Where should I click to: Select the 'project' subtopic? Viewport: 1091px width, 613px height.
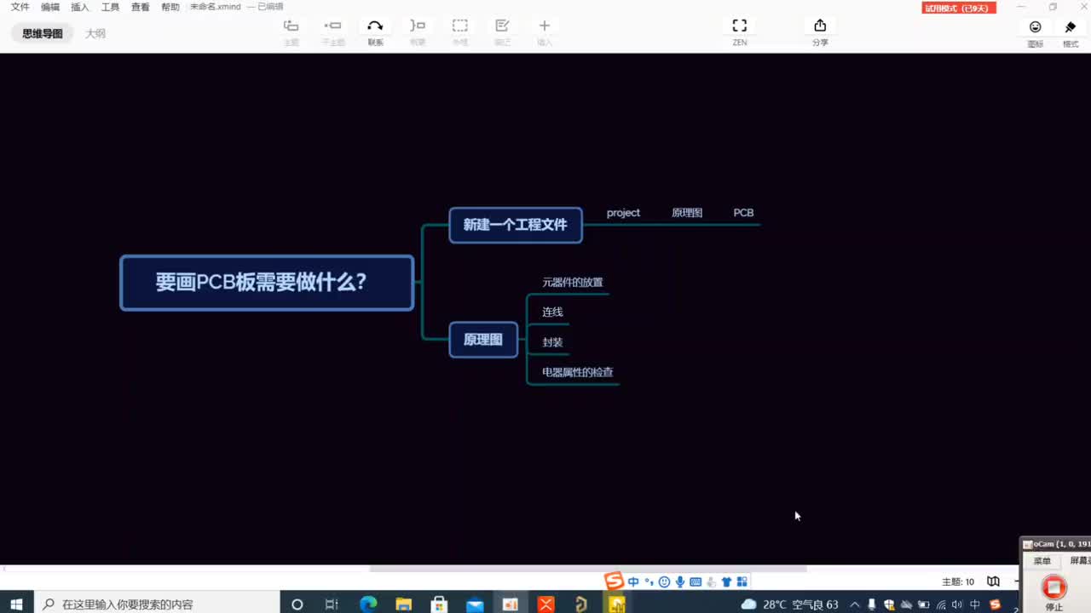(x=623, y=213)
